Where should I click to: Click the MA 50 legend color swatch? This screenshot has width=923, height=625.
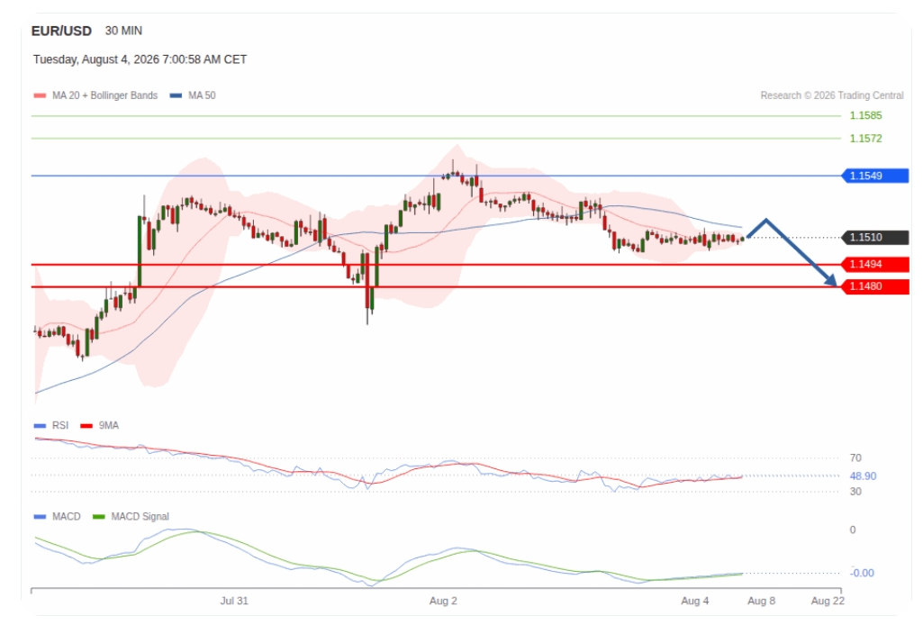pos(176,95)
